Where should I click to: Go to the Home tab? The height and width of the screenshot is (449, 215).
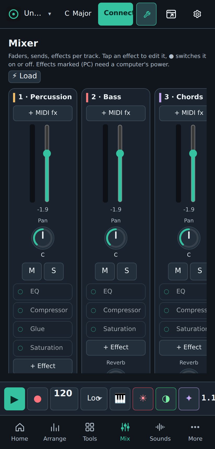(x=20, y=432)
